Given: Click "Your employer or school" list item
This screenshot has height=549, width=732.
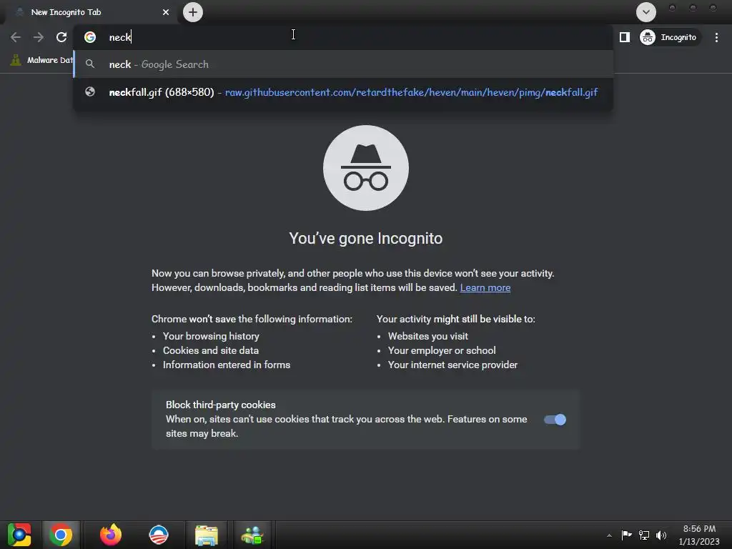Looking at the screenshot, I should (x=442, y=350).
